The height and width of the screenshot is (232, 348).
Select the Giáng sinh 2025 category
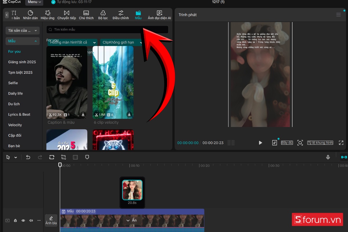pyautogui.click(x=22, y=62)
